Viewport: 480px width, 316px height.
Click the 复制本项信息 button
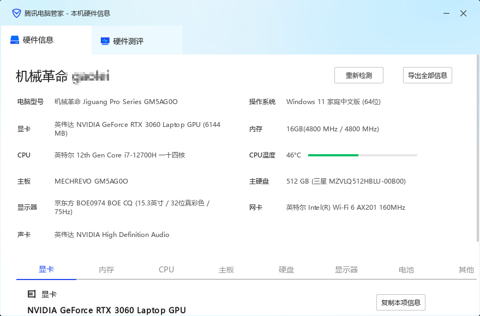point(401,302)
